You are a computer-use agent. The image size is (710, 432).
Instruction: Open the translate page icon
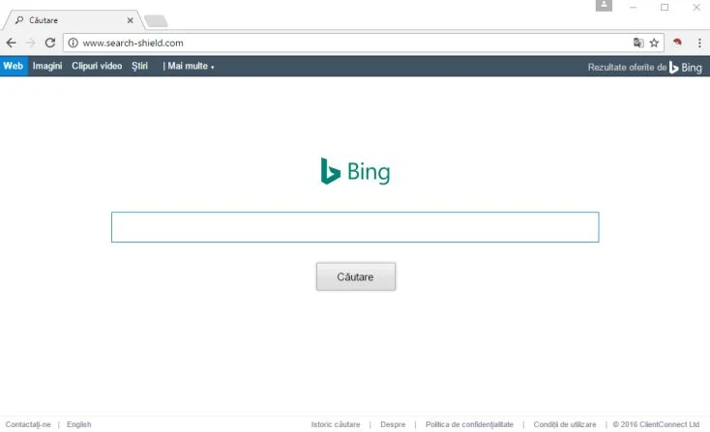pos(638,43)
